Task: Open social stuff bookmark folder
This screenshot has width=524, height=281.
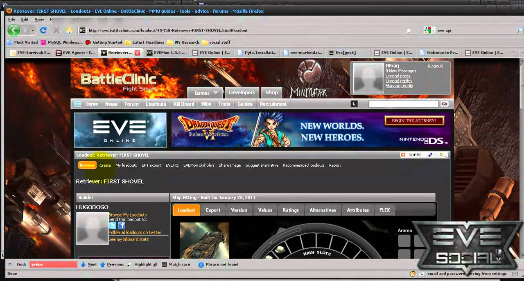Action: pos(216,42)
